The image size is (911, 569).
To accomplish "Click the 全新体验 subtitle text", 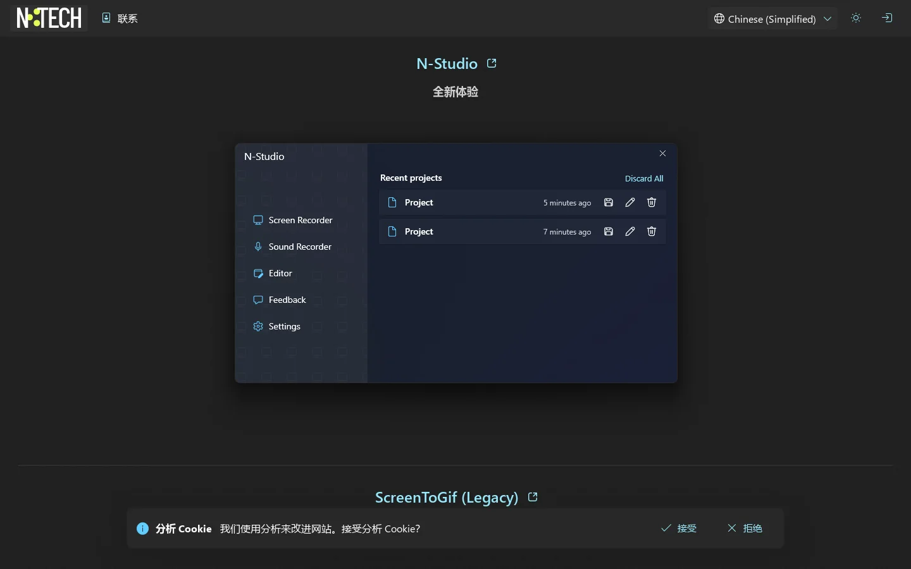I will click(x=455, y=92).
